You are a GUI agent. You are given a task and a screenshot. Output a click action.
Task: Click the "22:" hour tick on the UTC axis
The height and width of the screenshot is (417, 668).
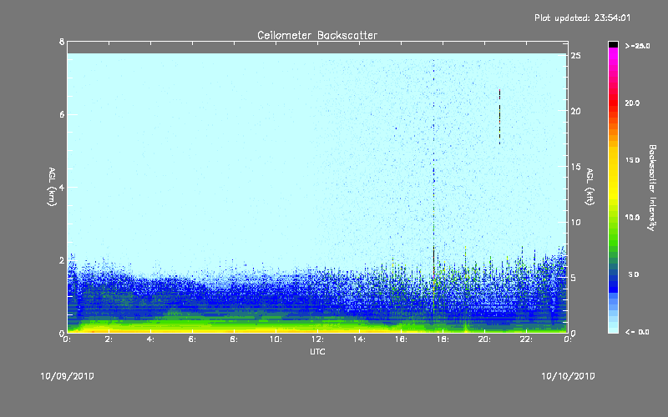coord(527,339)
